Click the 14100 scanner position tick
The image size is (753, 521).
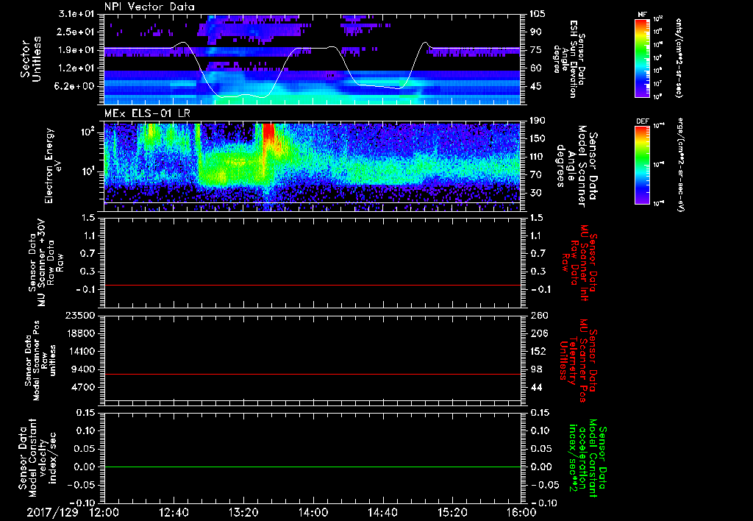tap(81, 351)
